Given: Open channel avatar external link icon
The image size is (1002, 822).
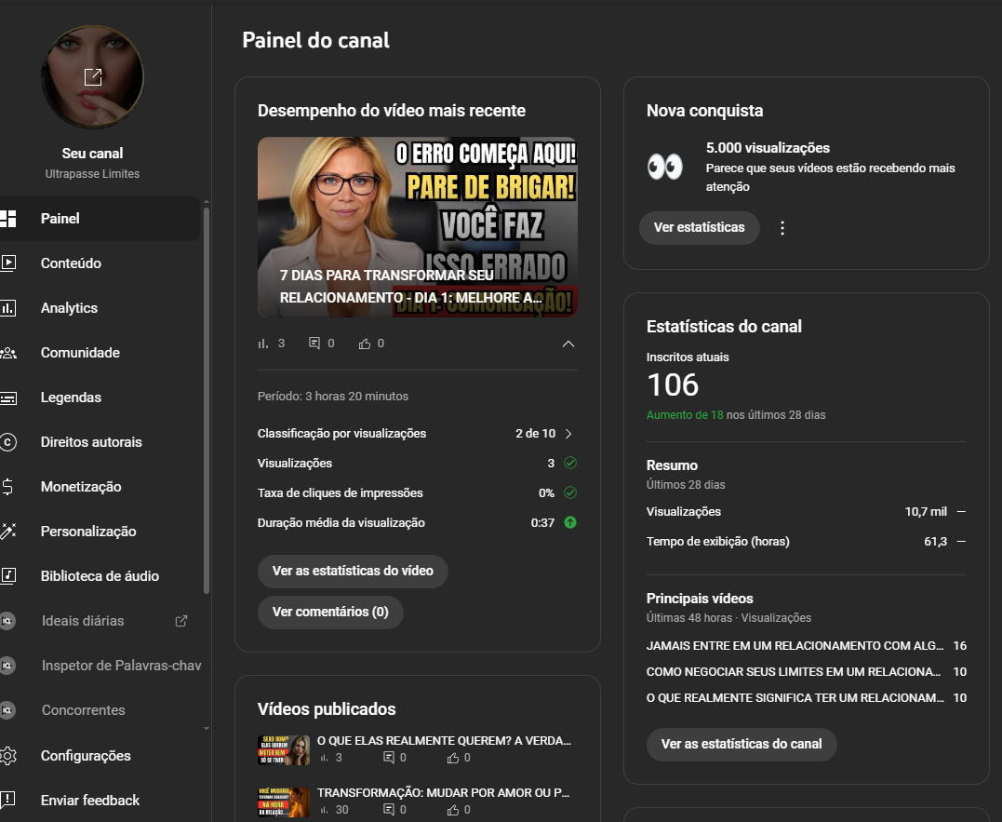Looking at the screenshot, I should click(x=93, y=76).
